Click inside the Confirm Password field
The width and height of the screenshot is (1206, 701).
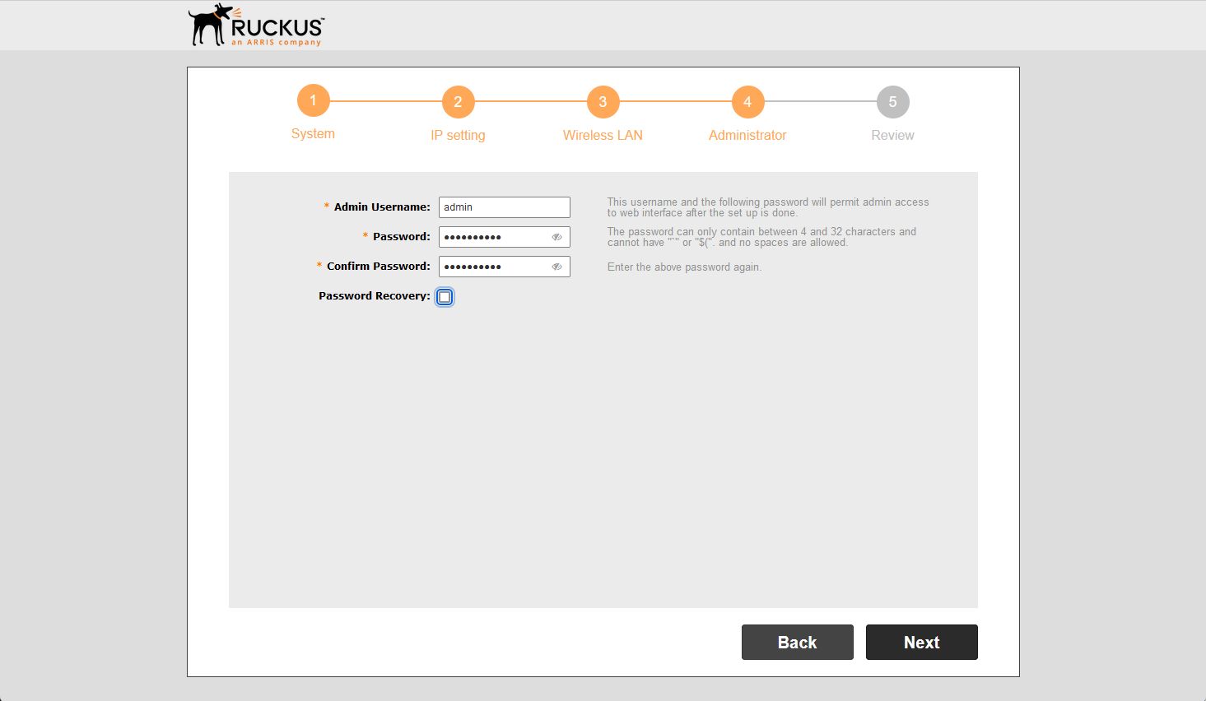click(x=494, y=266)
